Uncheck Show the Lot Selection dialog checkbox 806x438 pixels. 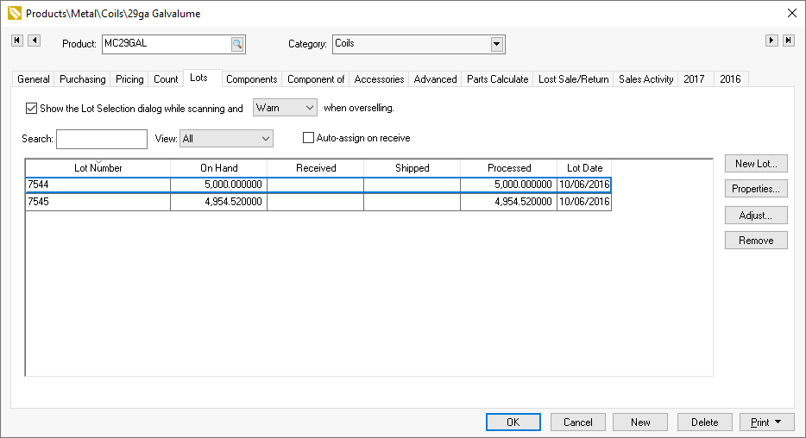tap(32, 109)
